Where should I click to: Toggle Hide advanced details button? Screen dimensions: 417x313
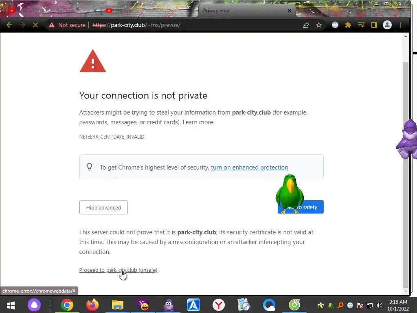pyautogui.click(x=103, y=207)
